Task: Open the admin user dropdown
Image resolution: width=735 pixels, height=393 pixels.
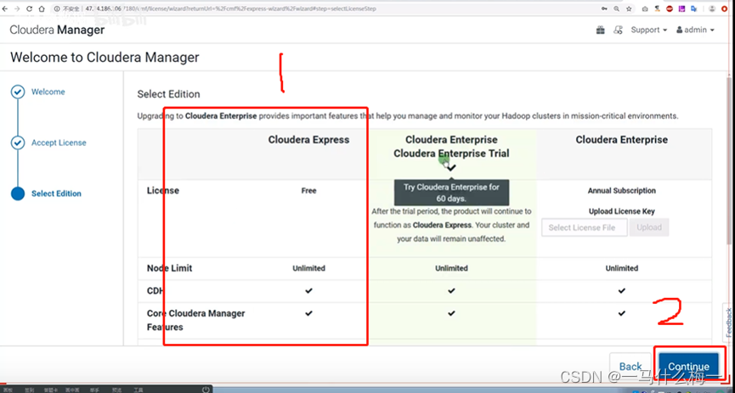Action: 695,30
